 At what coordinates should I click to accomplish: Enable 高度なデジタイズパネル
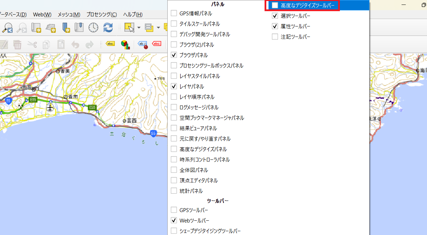[x=174, y=149]
